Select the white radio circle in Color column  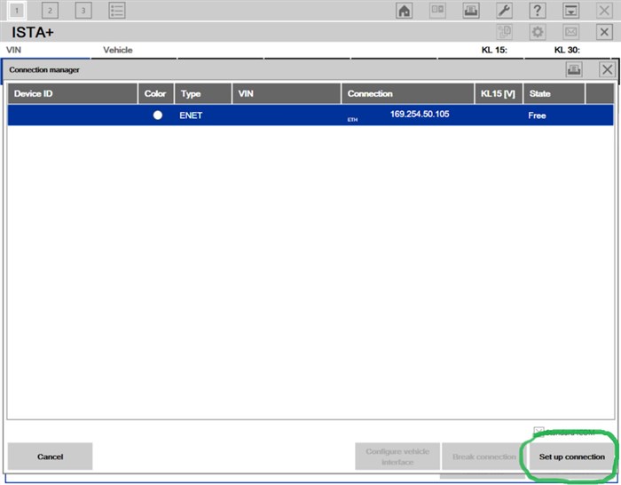157,115
